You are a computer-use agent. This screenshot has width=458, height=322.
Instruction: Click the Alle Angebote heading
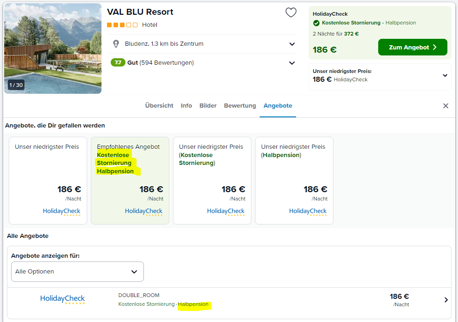point(28,236)
